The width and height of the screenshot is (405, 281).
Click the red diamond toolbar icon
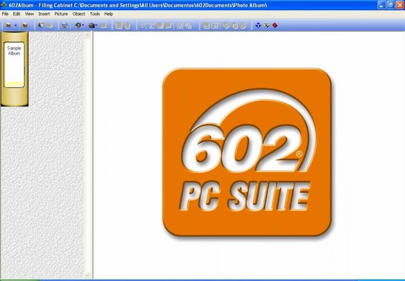pyautogui.click(x=275, y=25)
